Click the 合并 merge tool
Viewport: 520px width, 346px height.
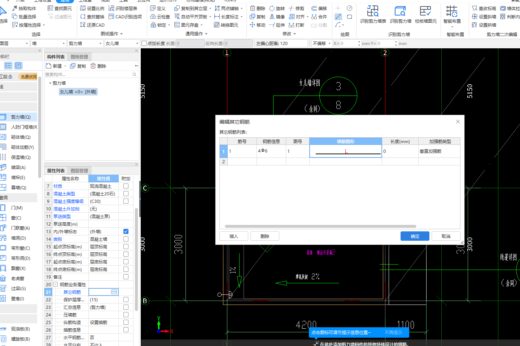coord(319,17)
